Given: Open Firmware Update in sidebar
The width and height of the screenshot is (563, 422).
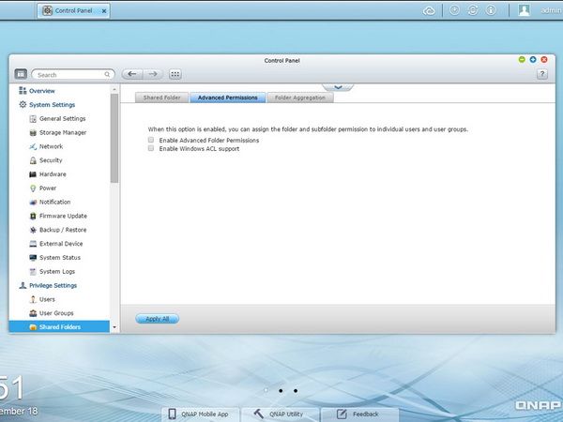Looking at the screenshot, I should pyautogui.click(x=63, y=216).
